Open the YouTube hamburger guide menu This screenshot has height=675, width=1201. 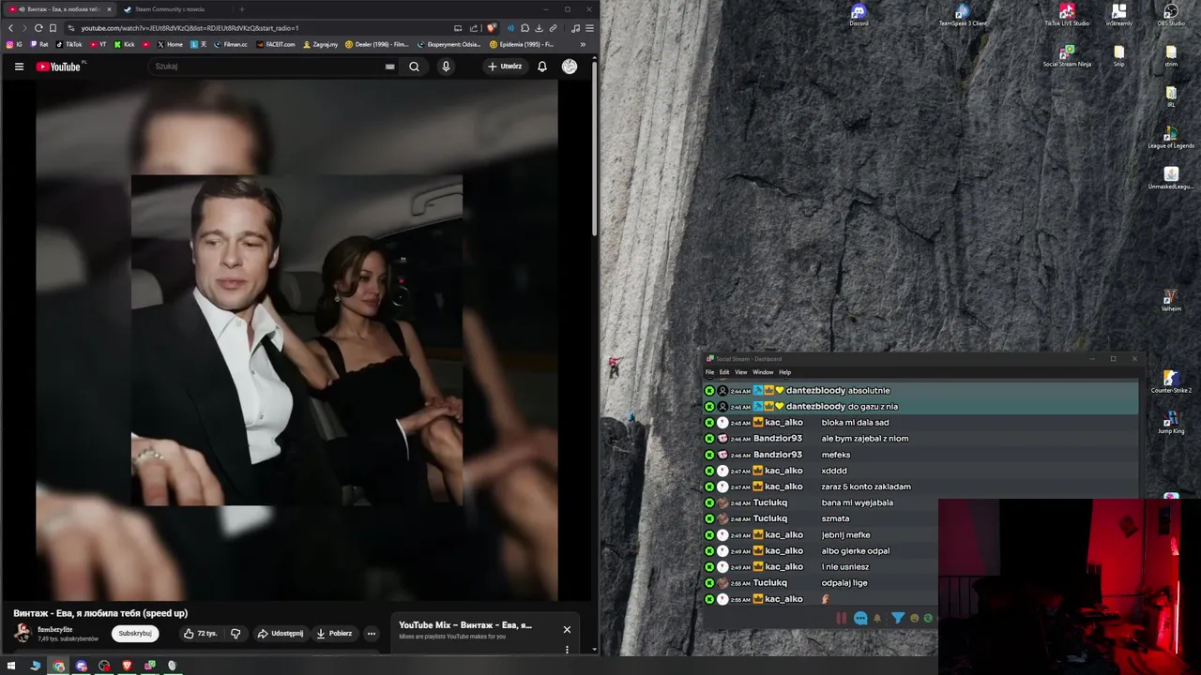coord(19,67)
